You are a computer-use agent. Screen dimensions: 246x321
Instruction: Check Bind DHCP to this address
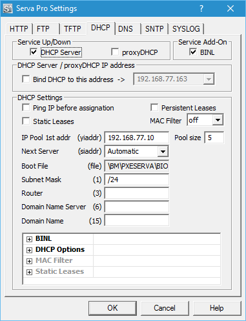coord(26,79)
